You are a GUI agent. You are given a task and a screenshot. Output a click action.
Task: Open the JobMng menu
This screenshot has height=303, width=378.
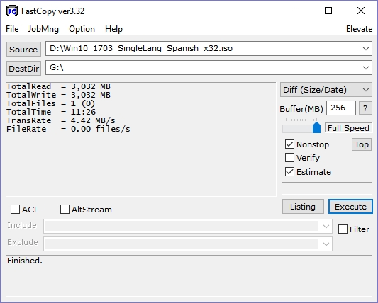tap(43, 29)
